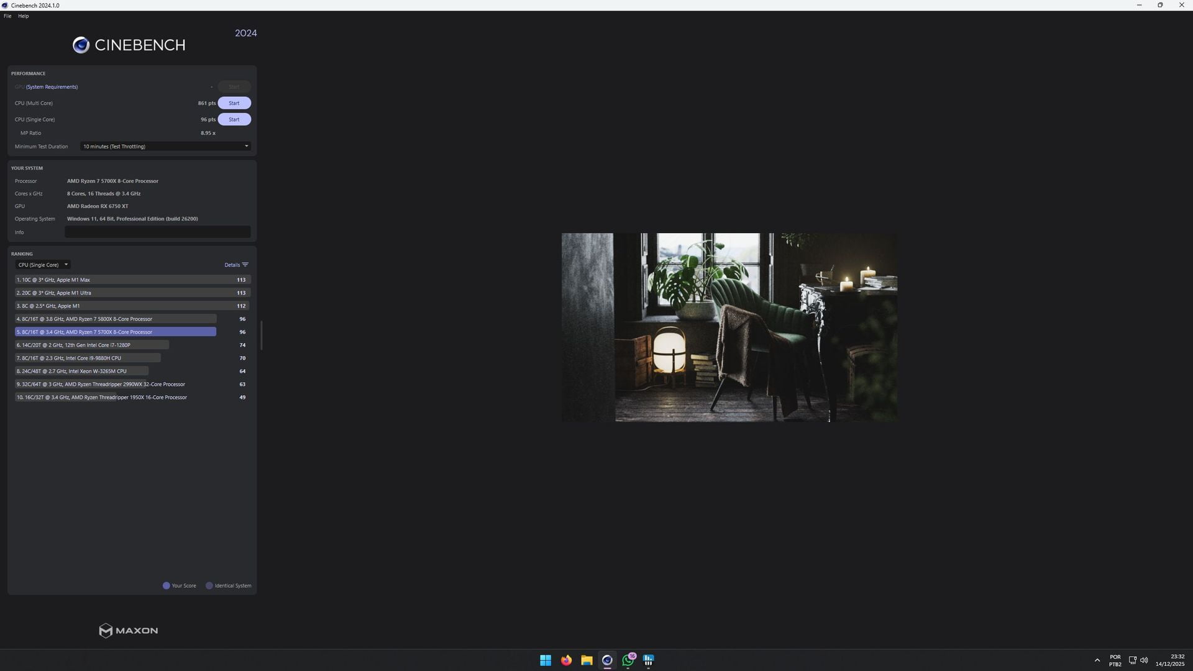This screenshot has height=671, width=1193.
Task: Select the Intel Core i9-9880H ranking row
Action: (132, 358)
